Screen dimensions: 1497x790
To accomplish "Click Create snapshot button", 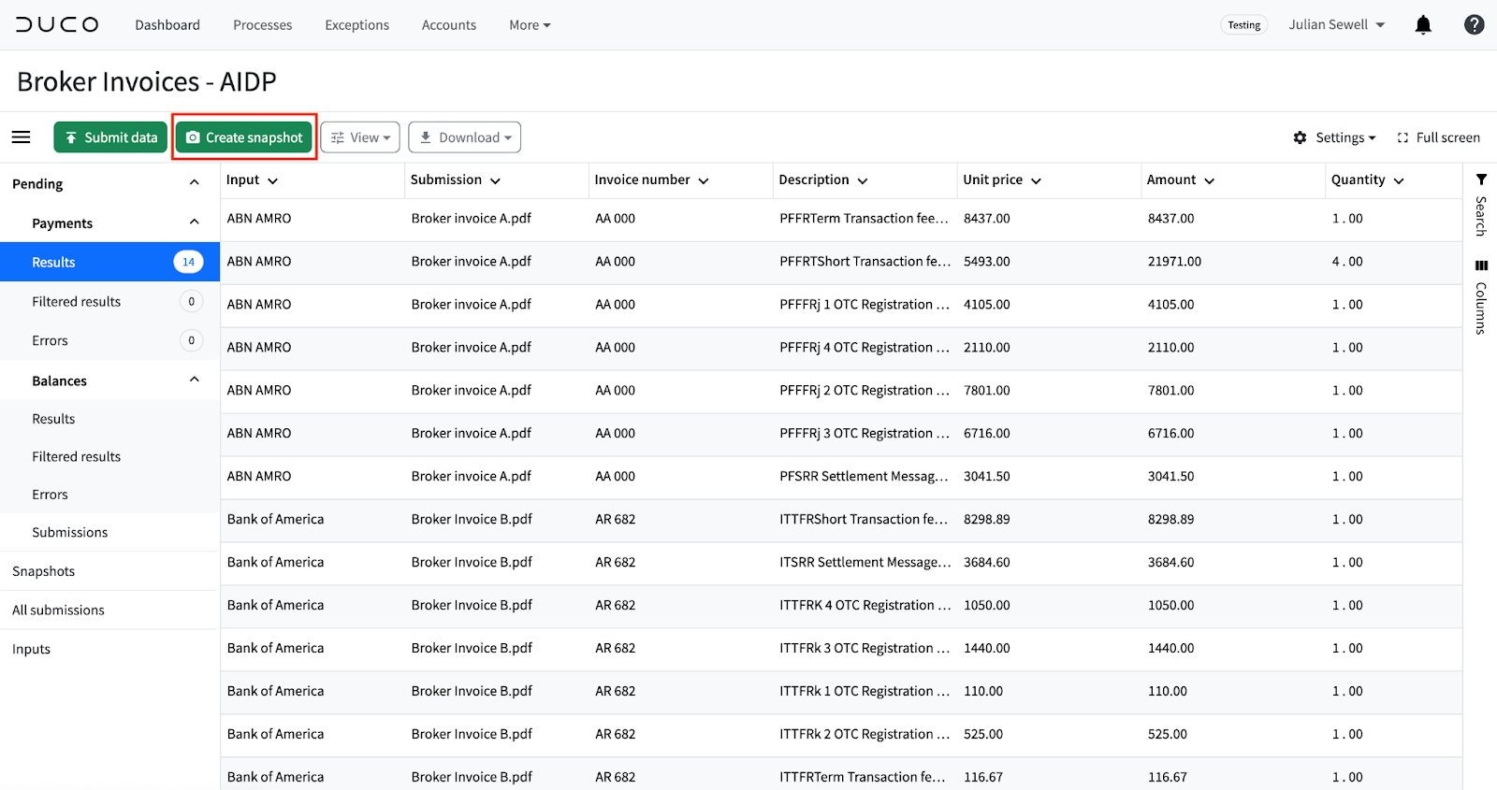I will [x=244, y=137].
